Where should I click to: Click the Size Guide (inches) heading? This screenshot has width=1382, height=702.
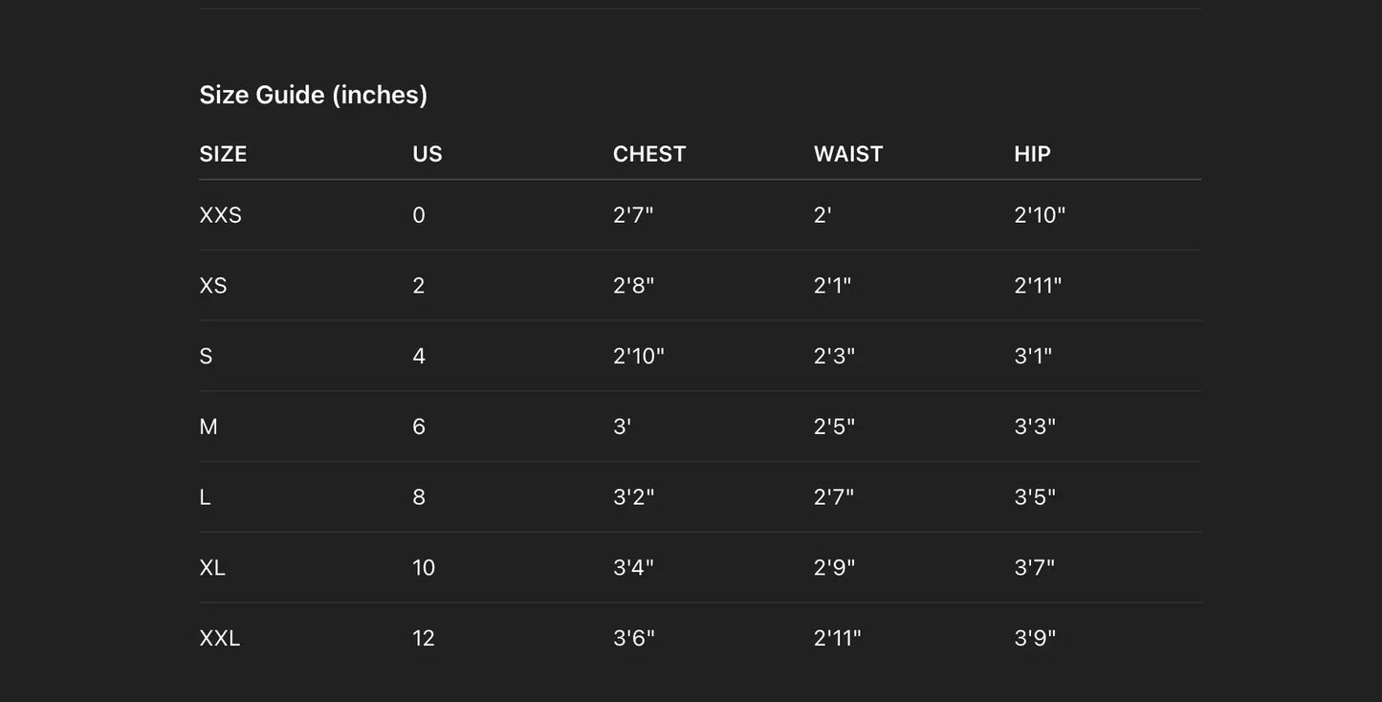tap(314, 95)
